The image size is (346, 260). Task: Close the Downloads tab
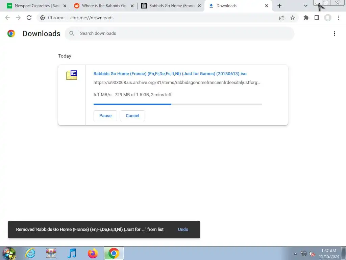click(x=267, y=6)
